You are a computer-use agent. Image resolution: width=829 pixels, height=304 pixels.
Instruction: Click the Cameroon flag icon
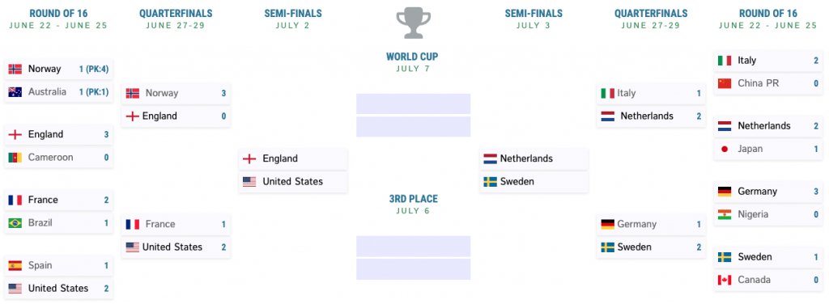(x=15, y=158)
